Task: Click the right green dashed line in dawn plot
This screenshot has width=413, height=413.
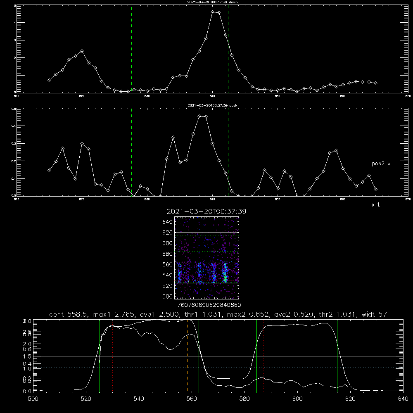Action: (228, 49)
